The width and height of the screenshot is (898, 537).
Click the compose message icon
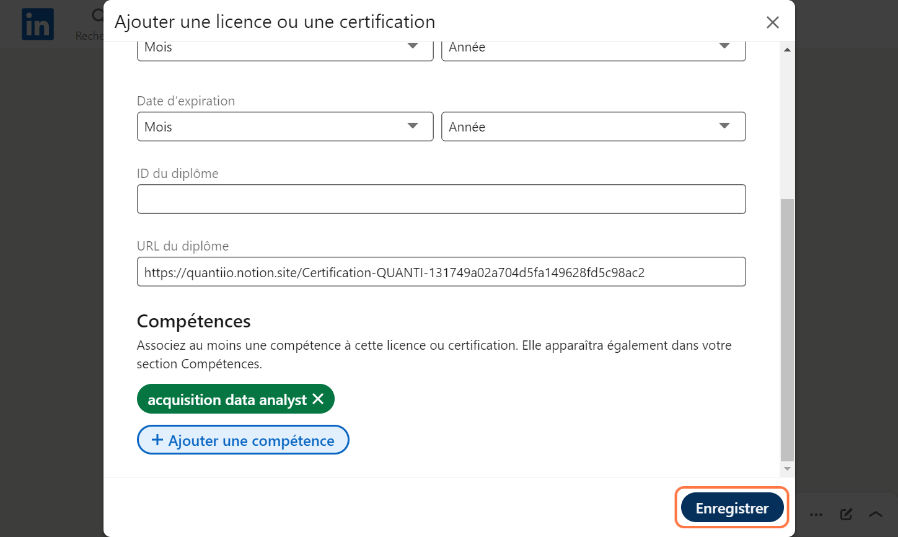846,514
